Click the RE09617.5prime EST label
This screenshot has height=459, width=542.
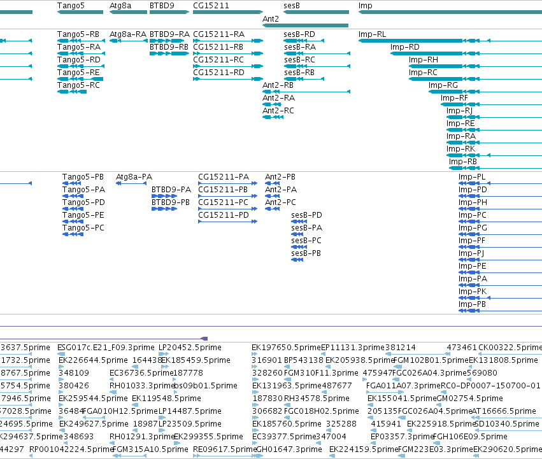point(225,449)
